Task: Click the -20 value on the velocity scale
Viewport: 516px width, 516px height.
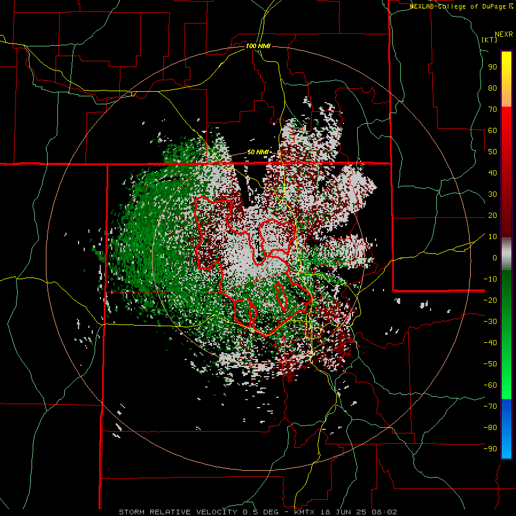Action: pos(490,300)
